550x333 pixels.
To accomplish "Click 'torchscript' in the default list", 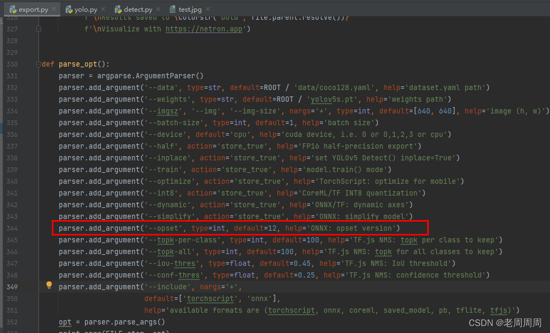I will [x=210, y=299].
